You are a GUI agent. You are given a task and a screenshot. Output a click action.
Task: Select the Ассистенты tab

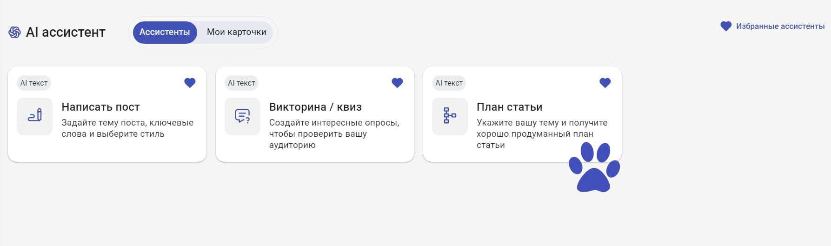[x=165, y=32]
